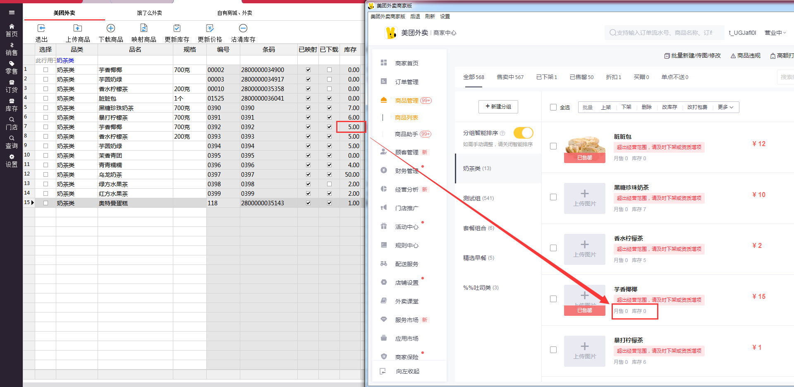The width and height of the screenshot is (794, 387).
Task: Open 零售 in the dark sidebar
Action: point(12,68)
